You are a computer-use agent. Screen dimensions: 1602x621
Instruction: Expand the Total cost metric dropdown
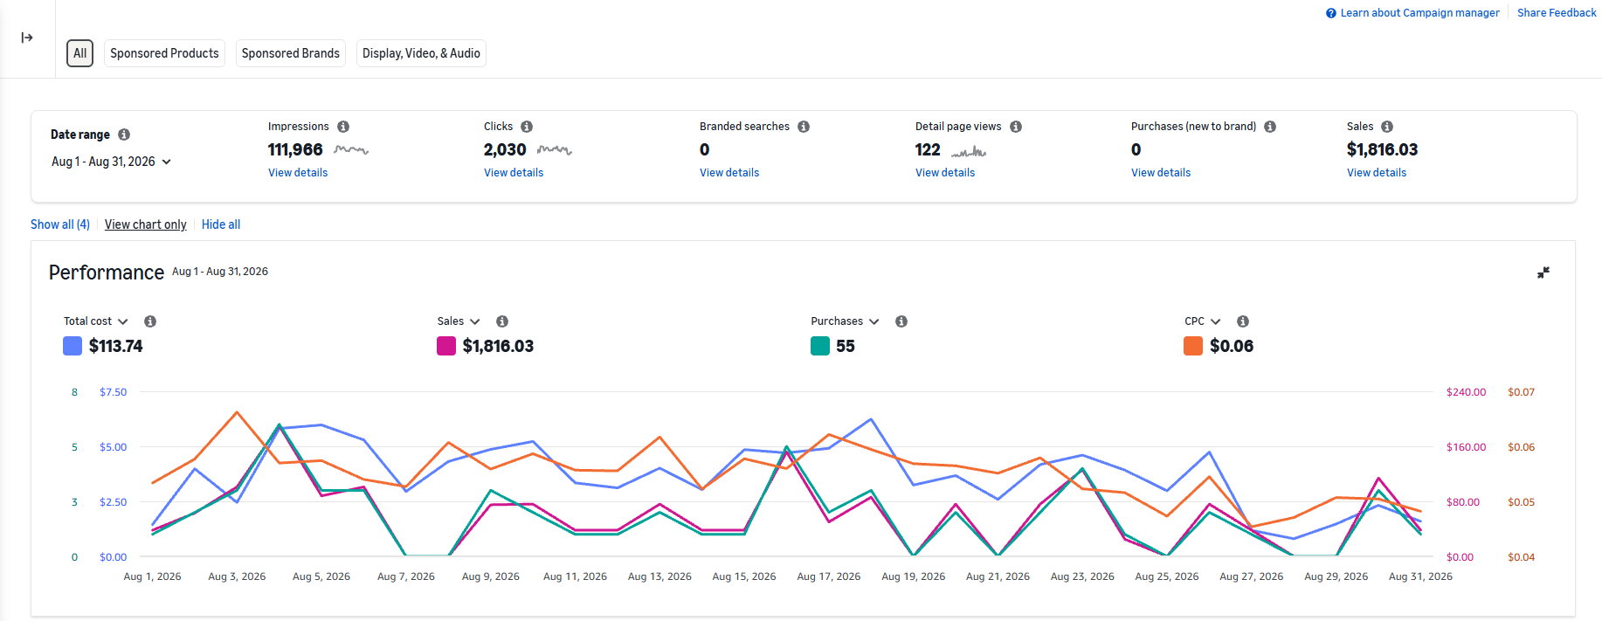(x=96, y=321)
